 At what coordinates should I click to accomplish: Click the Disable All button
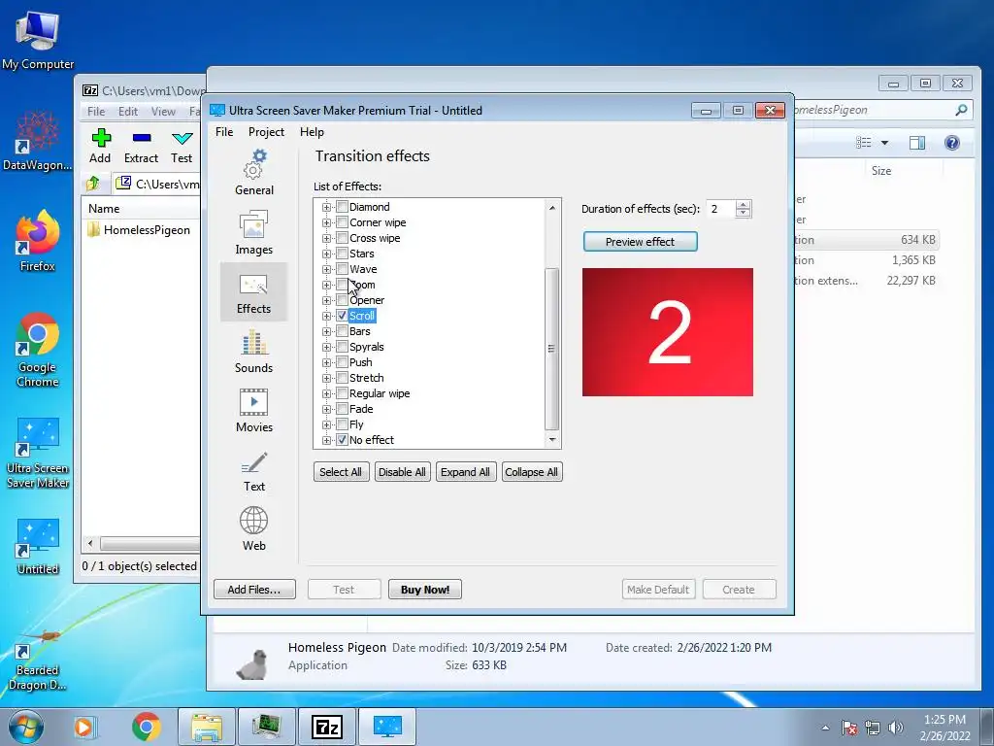[402, 472]
